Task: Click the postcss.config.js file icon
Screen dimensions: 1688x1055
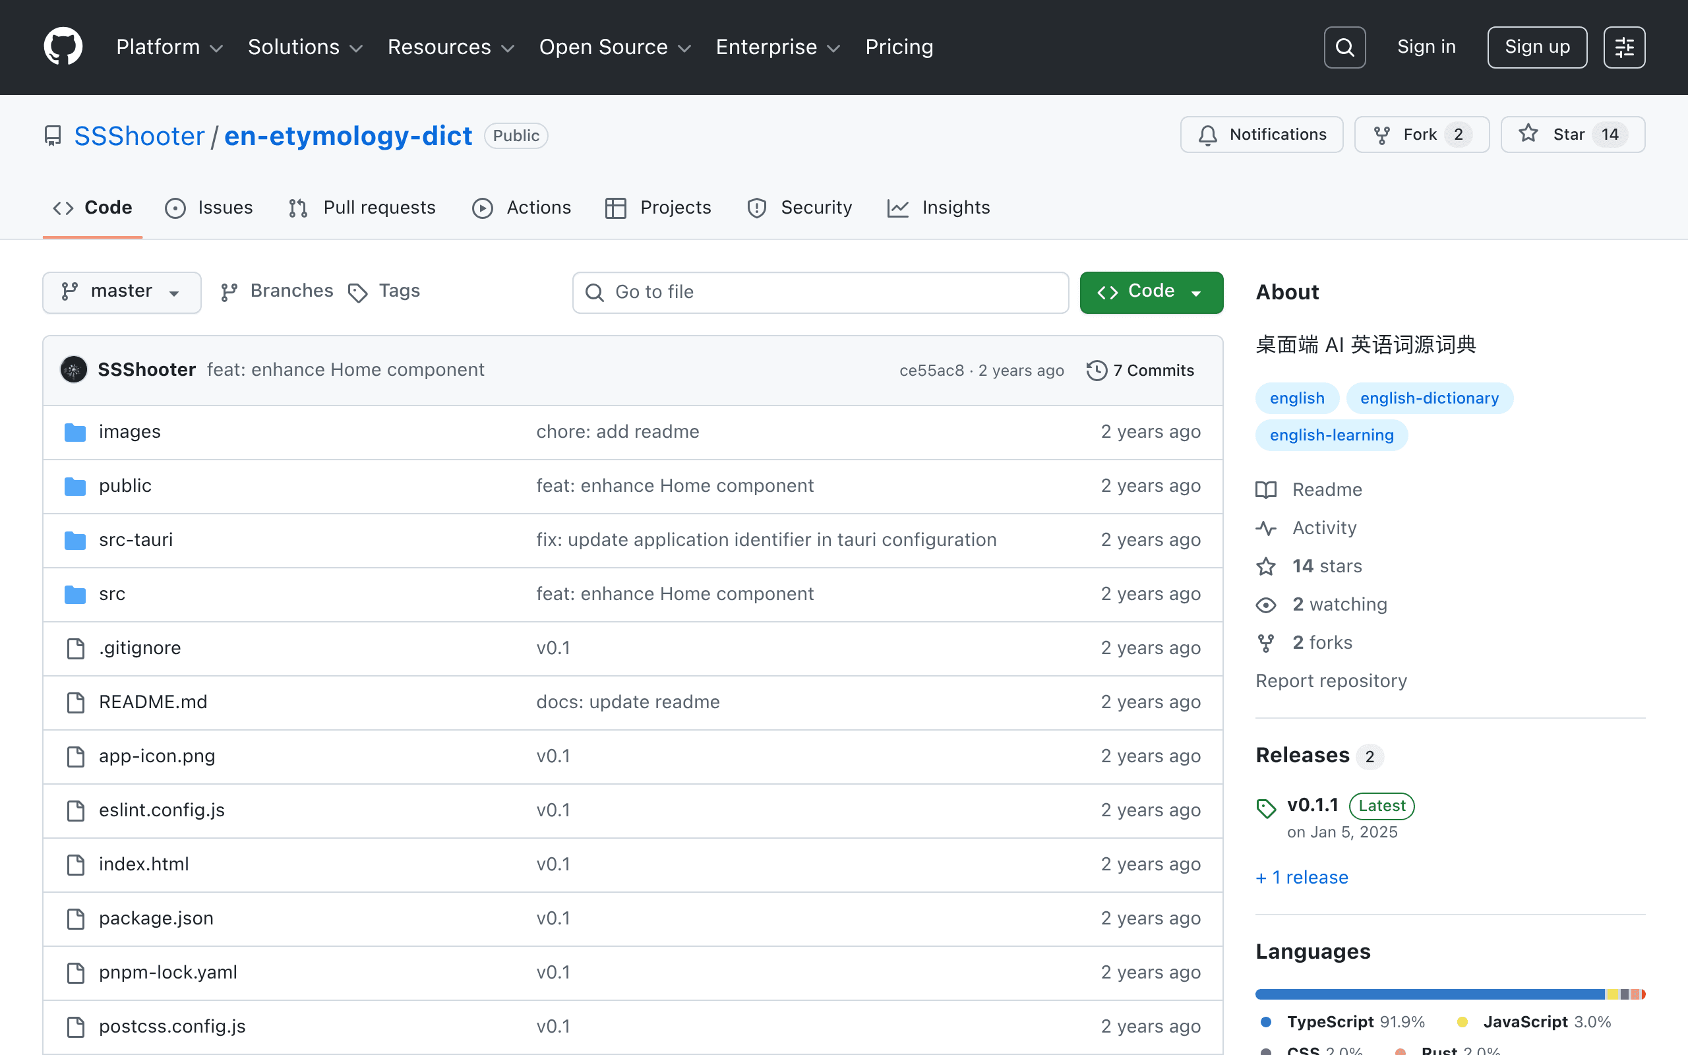Action: point(75,1027)
